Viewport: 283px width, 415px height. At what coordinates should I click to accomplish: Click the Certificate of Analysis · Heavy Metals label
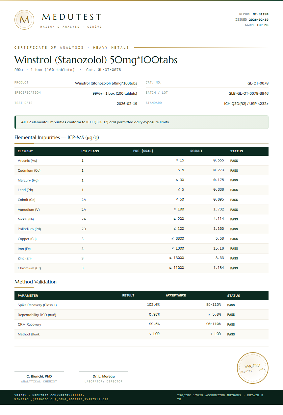[x=72, y=48]
